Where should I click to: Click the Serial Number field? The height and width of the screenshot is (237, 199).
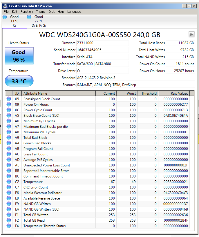[x=102, y=50]
